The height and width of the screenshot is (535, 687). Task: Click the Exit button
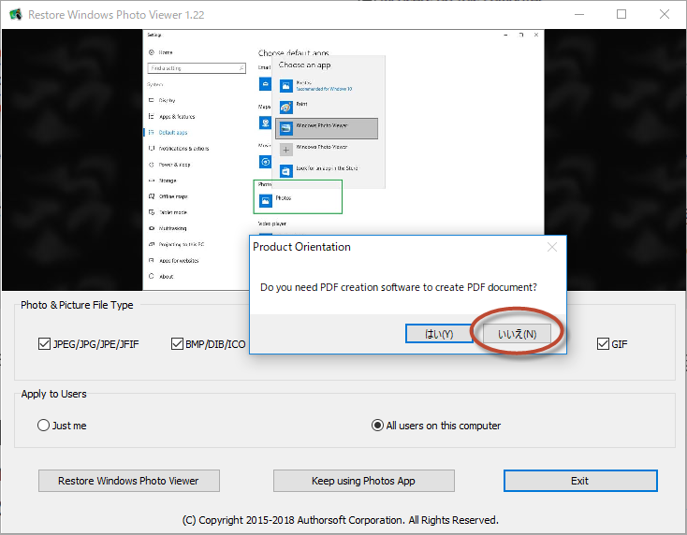tap(580, 481)
